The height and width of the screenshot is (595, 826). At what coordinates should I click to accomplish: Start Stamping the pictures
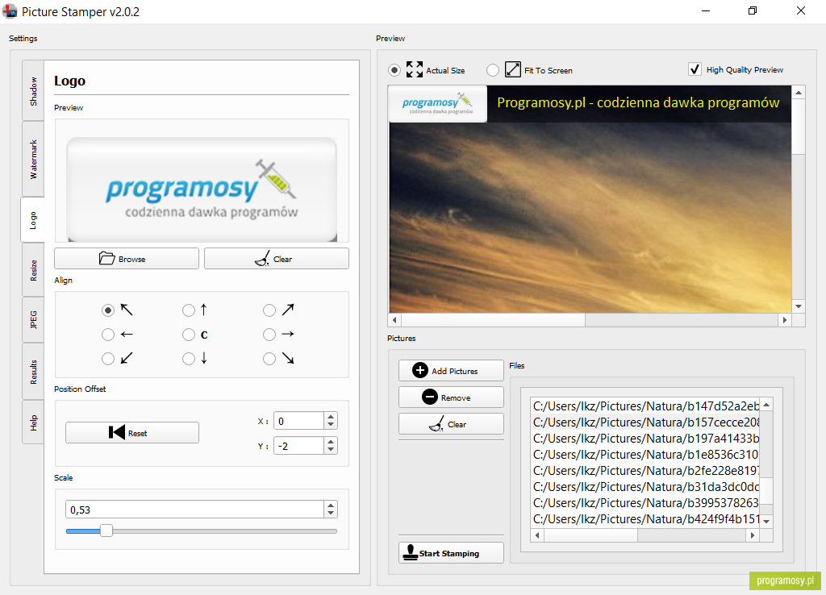point(451,553)
